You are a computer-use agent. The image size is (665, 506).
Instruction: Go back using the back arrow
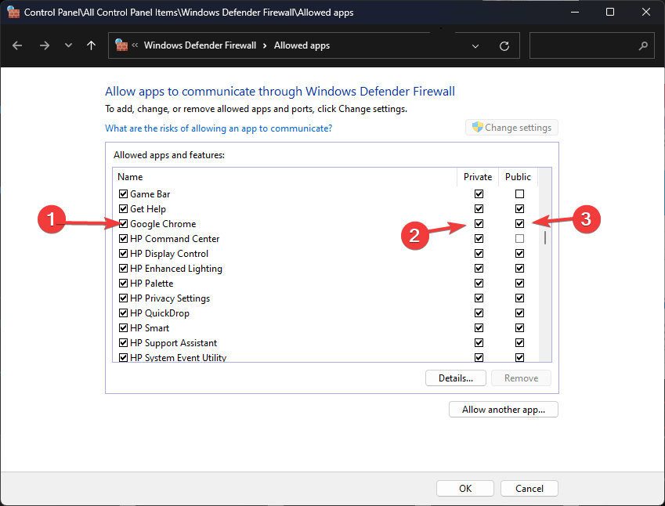17,45
